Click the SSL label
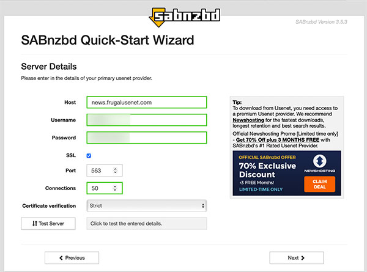This screenshot has width=367, height=272. pos(71,155)
